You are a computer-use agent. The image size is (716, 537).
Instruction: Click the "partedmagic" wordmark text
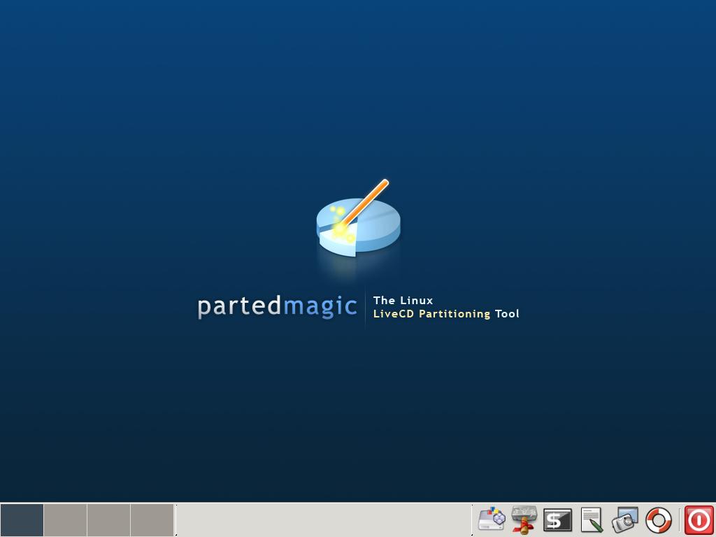point(277,306)
